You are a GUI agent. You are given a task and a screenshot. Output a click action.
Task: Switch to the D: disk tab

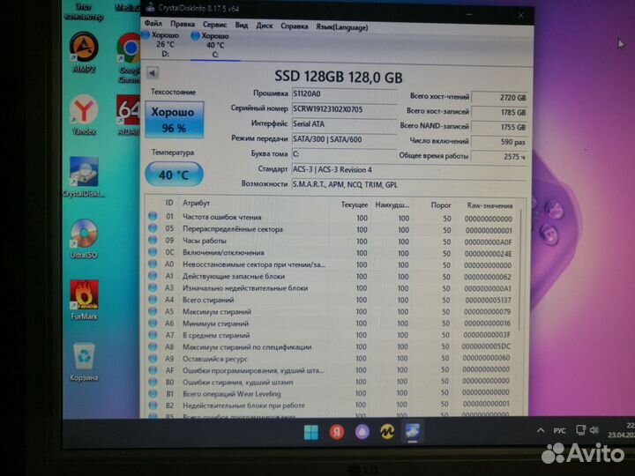coord(164,44)
